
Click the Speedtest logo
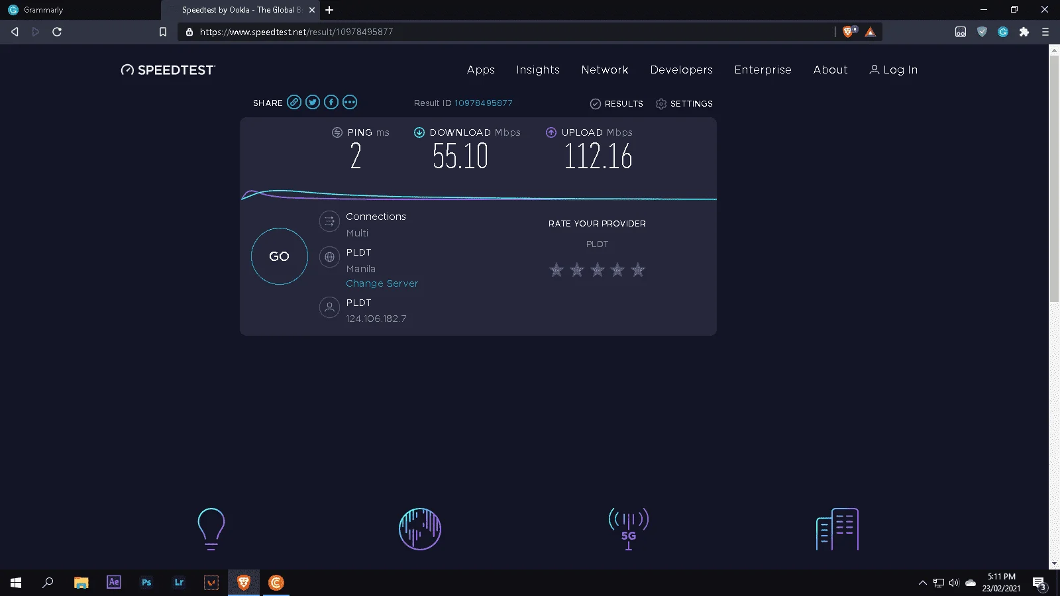click(168, 70)
